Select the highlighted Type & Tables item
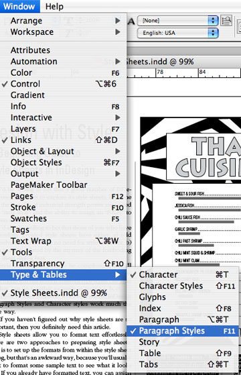Screen dimensions: 241x375 63,275
